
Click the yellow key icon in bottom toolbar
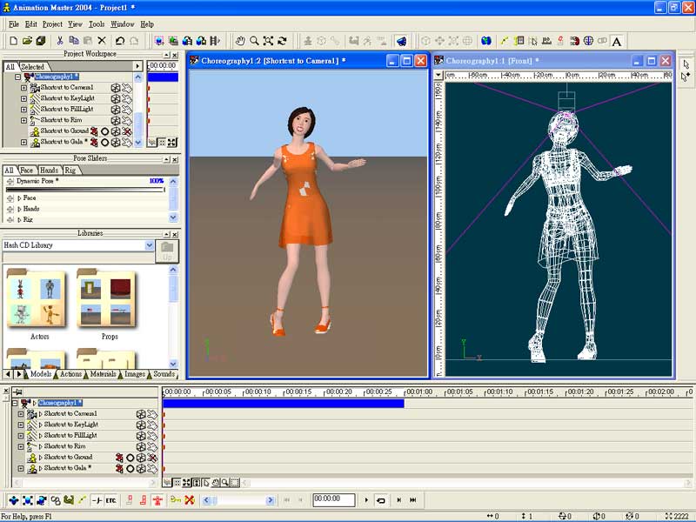176,500
